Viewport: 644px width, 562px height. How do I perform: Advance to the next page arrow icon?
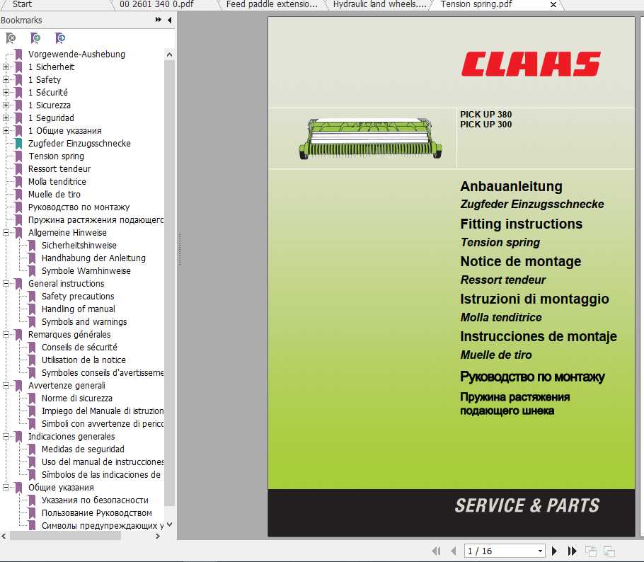[x=555, y=551]
